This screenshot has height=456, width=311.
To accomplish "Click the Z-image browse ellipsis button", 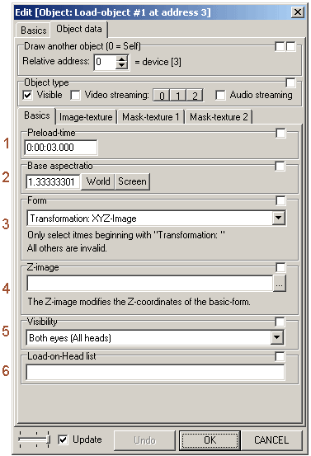I will click(x=280, y=284).
